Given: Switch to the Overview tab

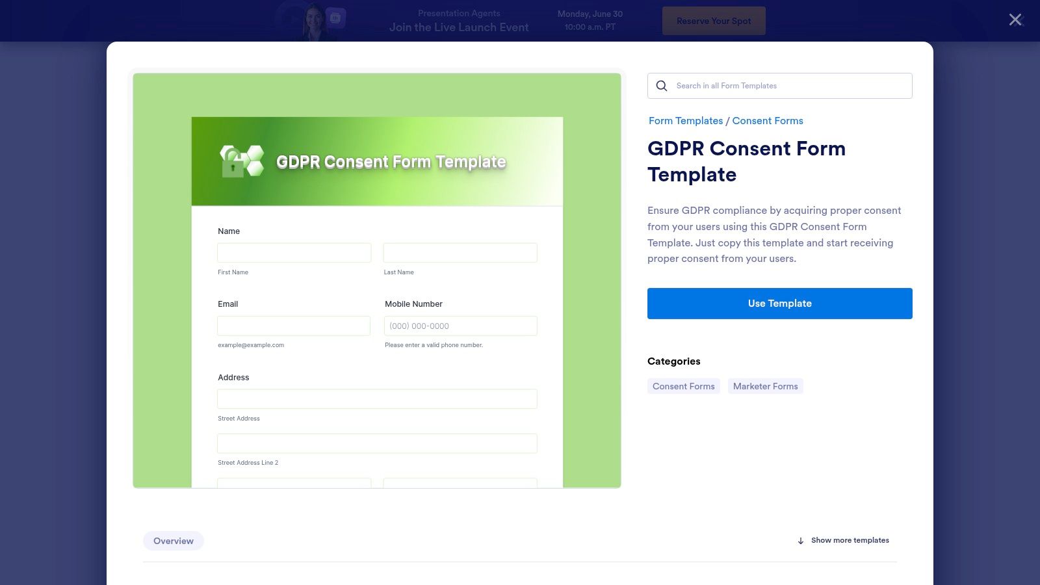Looking at the screenshot, I should [x=173, y=540].
